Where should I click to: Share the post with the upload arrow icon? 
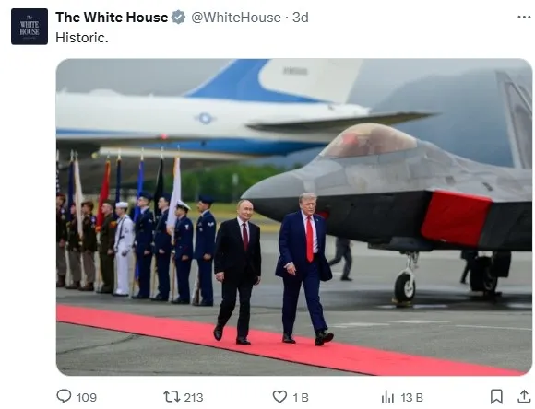(x=524, y=397)
